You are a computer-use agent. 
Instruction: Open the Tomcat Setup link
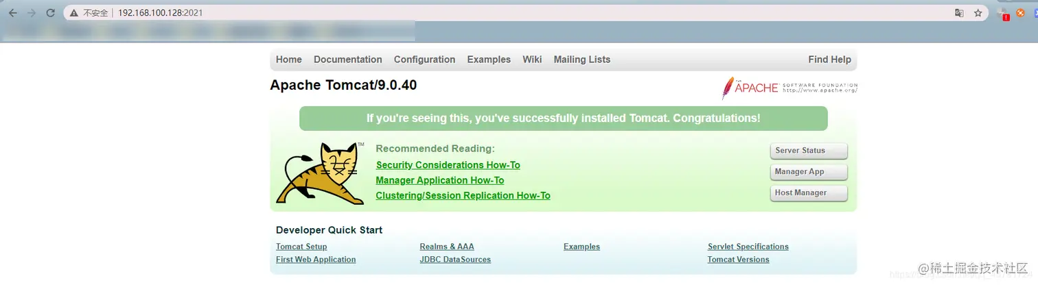(301, 247)
